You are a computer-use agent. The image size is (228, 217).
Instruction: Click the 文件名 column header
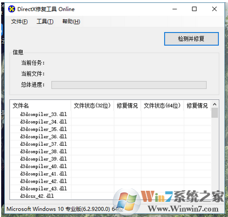coord(41,106)
